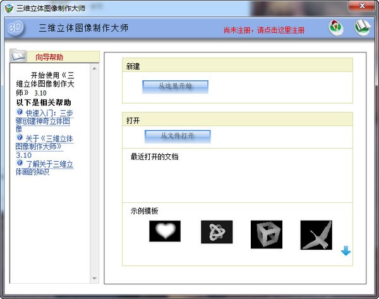This screenshot has width=379, height=299.
Task: Open the green book help icon
Action: pos(363,27)
